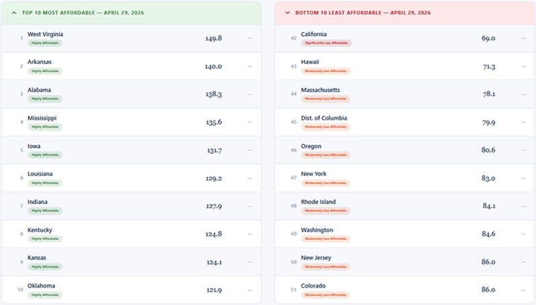
Task: Select the Dist. of Columbia row name
Action: click(x=324, y=118)
